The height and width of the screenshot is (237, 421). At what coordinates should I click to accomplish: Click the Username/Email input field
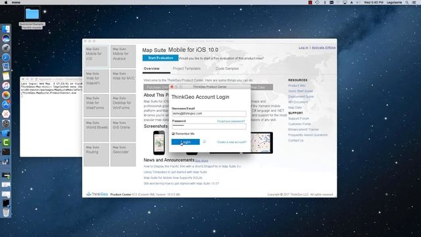[x=209, y=113]
